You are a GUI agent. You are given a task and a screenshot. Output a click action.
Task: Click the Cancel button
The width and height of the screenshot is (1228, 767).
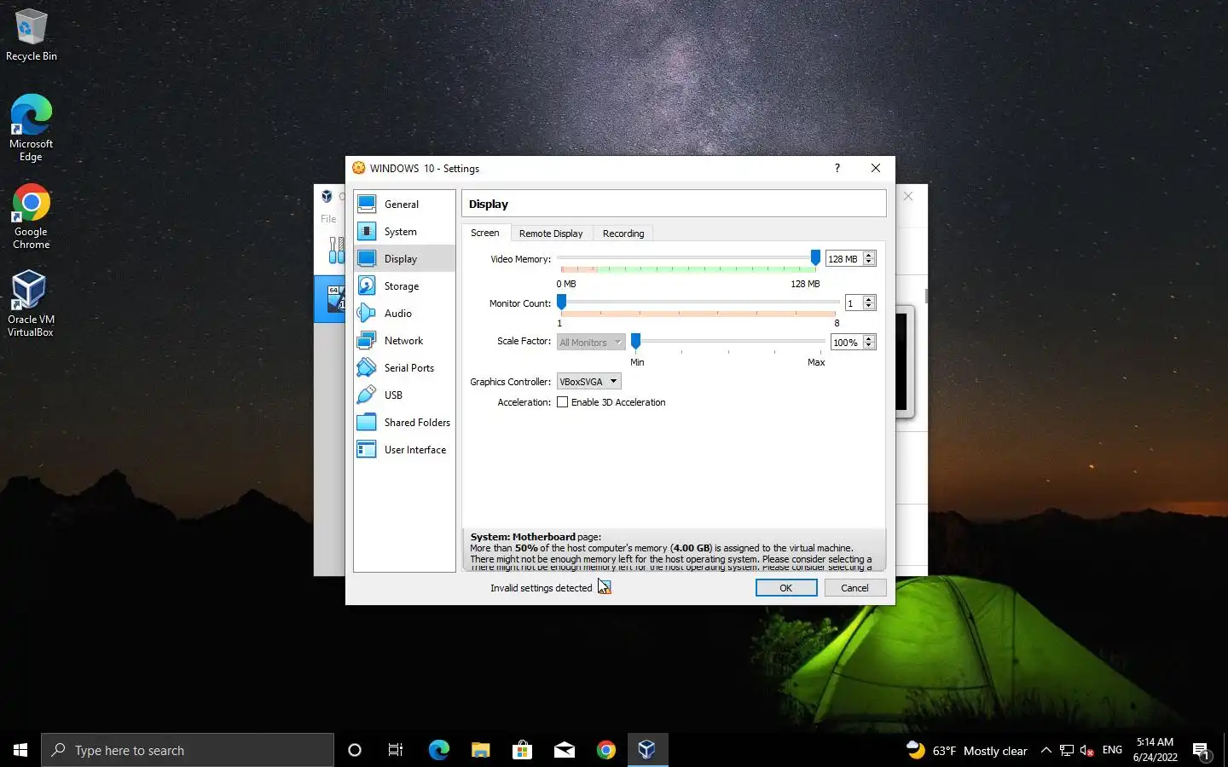pos(854,588)
